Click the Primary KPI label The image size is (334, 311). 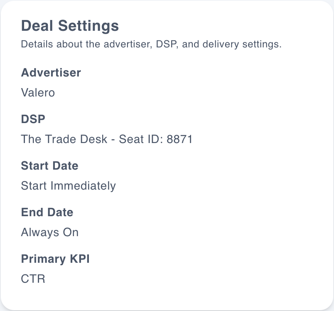click(55, 259)
